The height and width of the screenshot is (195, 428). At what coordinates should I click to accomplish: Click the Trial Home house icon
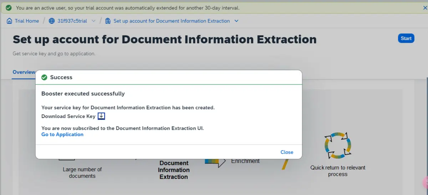10,21
